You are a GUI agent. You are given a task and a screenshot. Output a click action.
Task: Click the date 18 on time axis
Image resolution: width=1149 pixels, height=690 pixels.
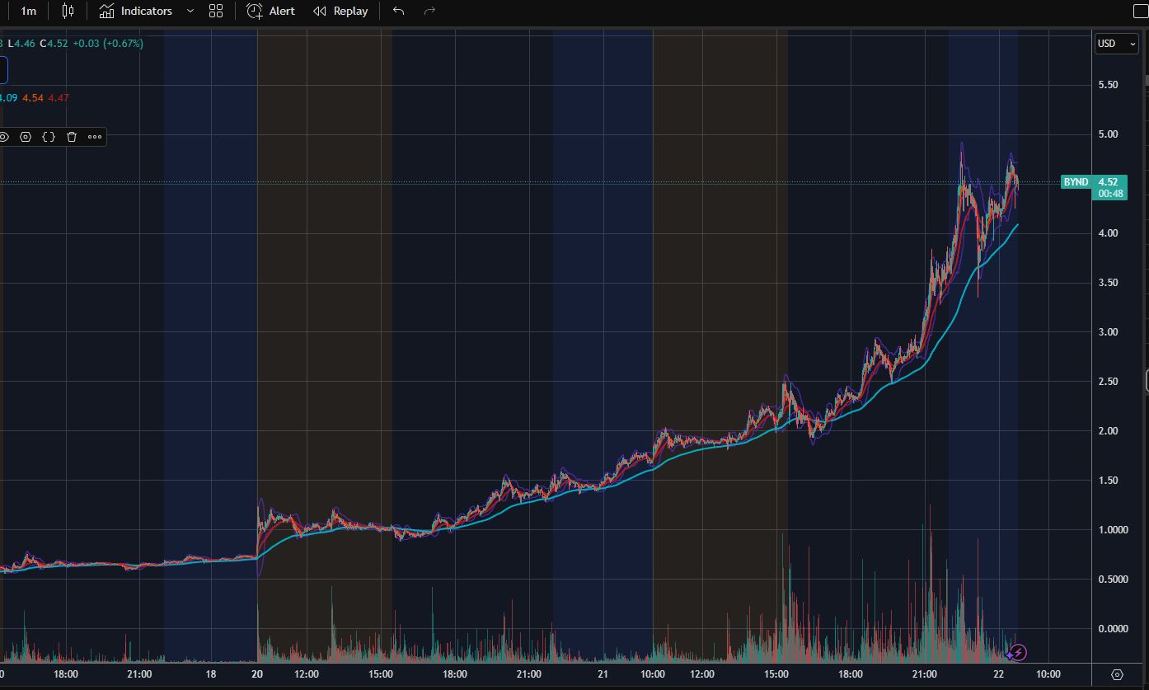pyautogui.click(x=211, y=674)
